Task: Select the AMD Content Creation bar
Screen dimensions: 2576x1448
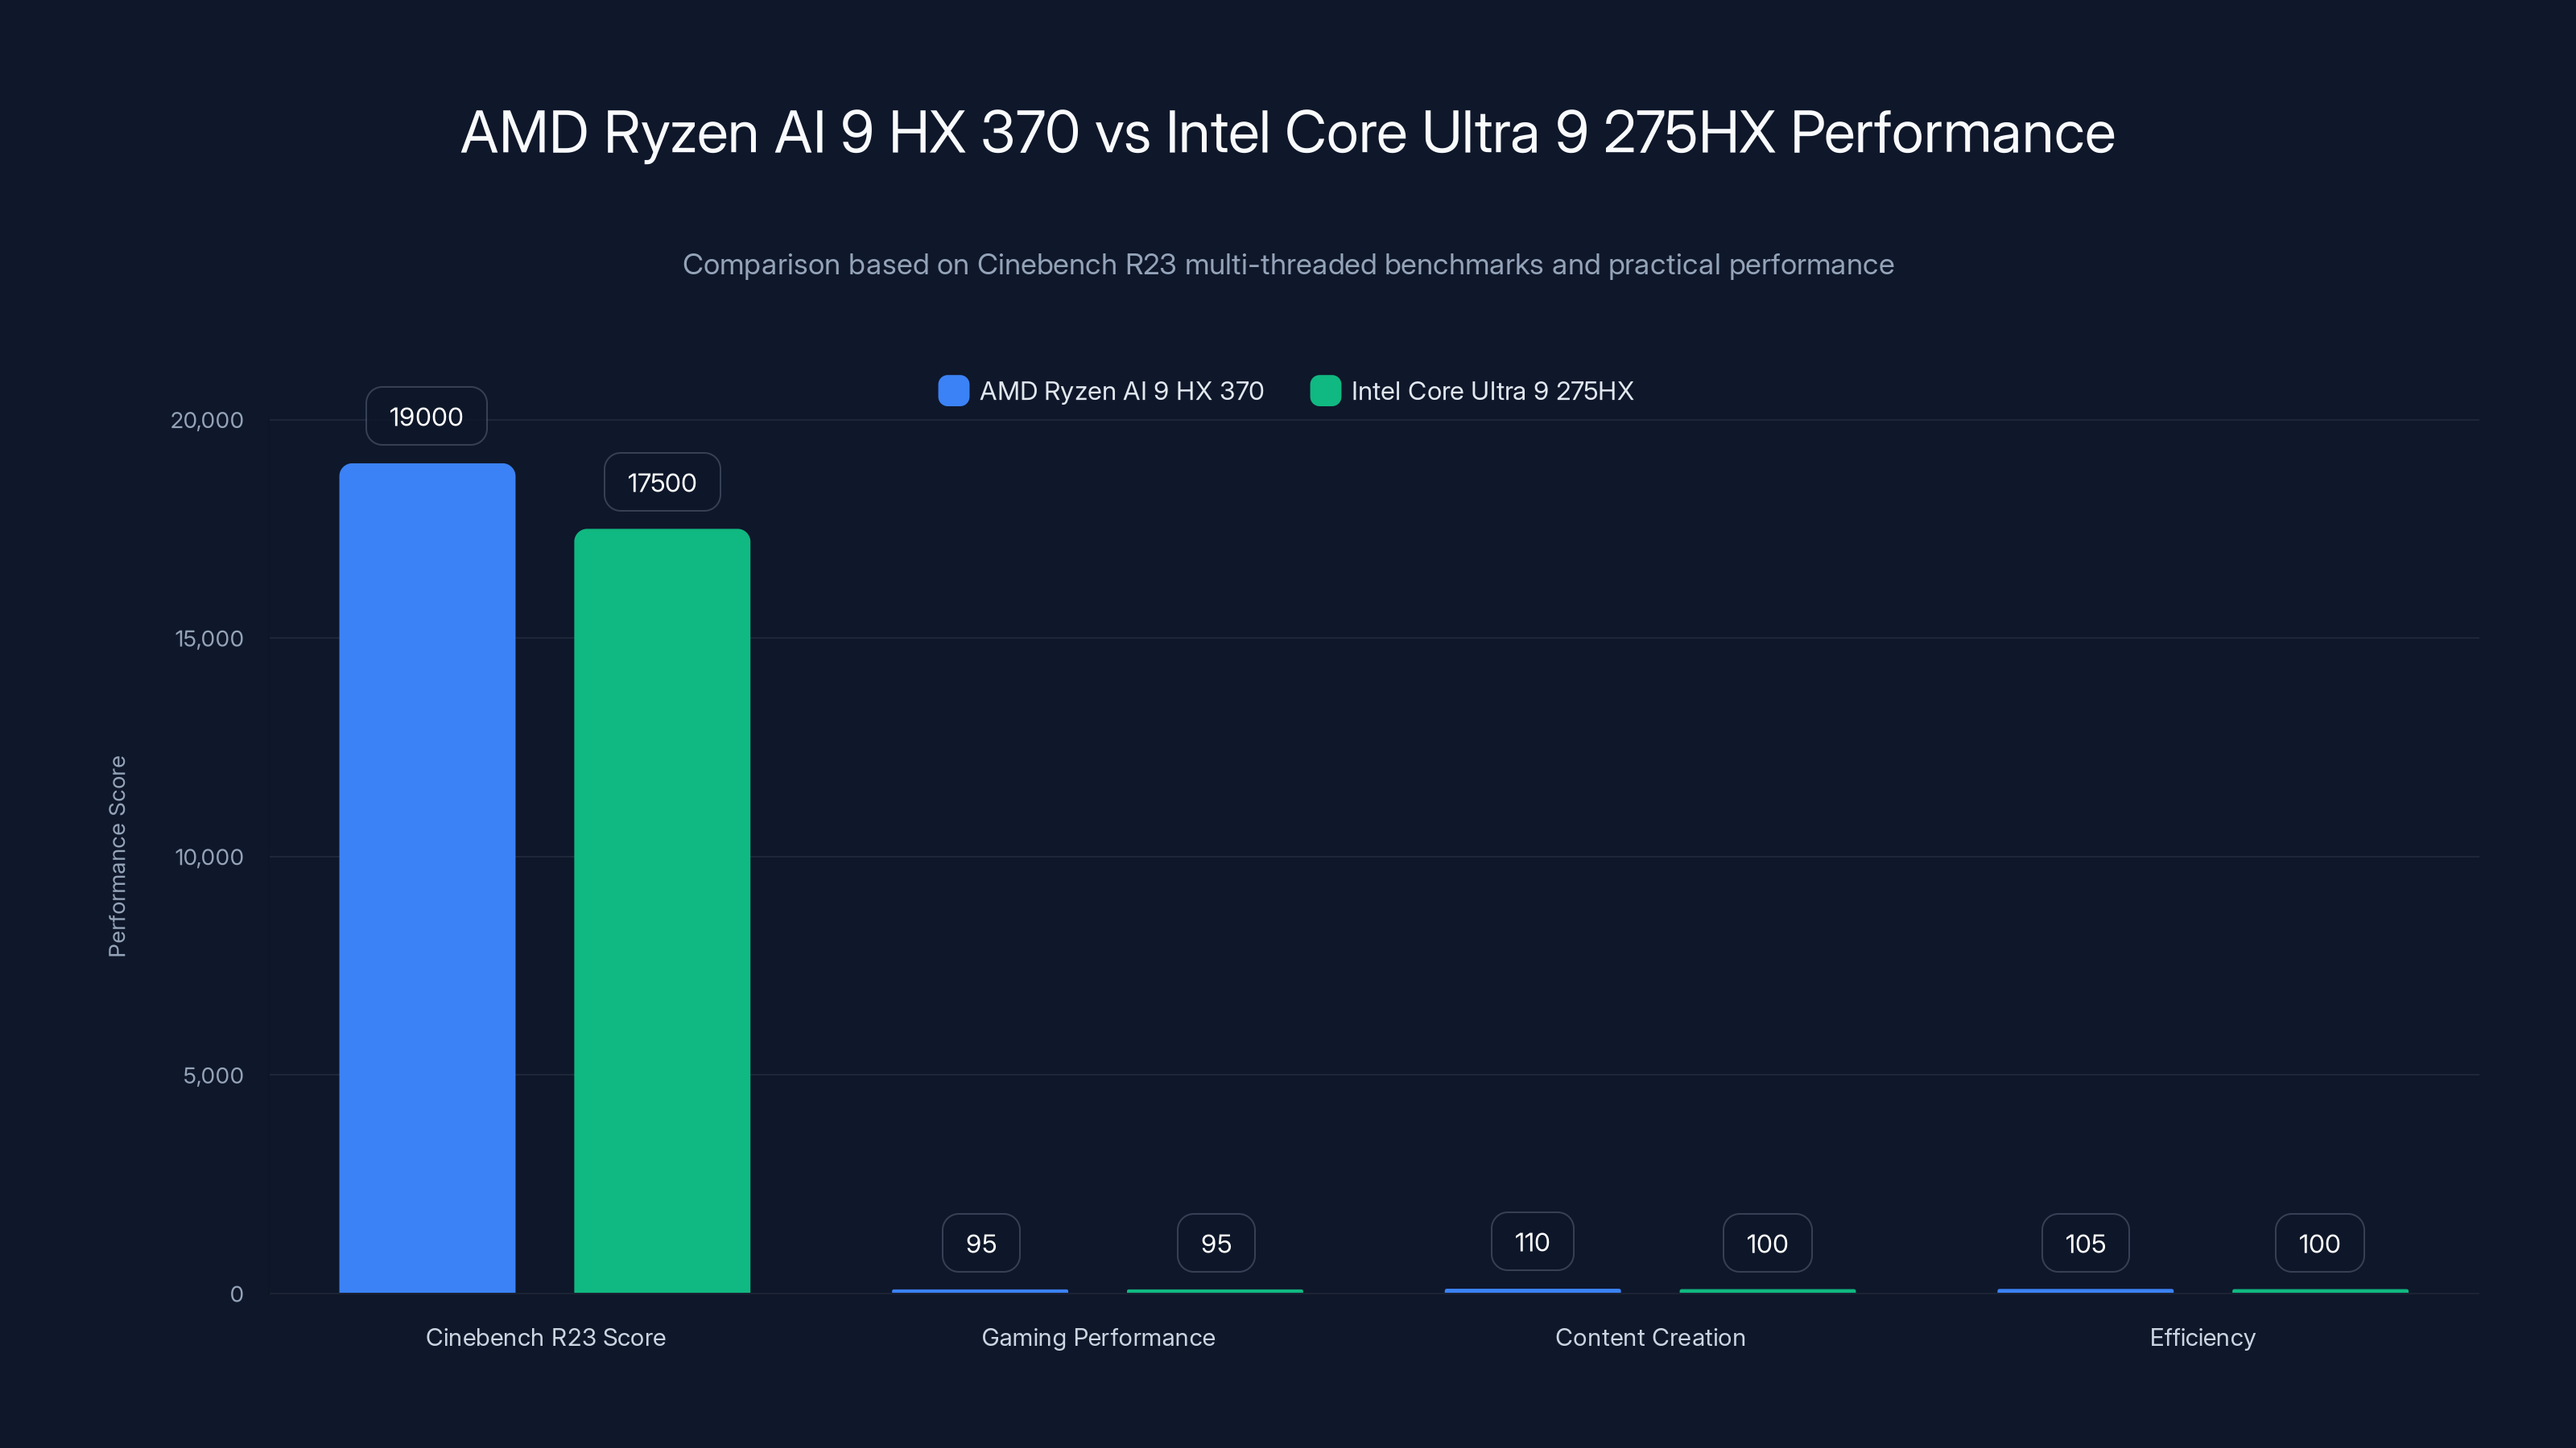Action: (x=1532, y=1290)
